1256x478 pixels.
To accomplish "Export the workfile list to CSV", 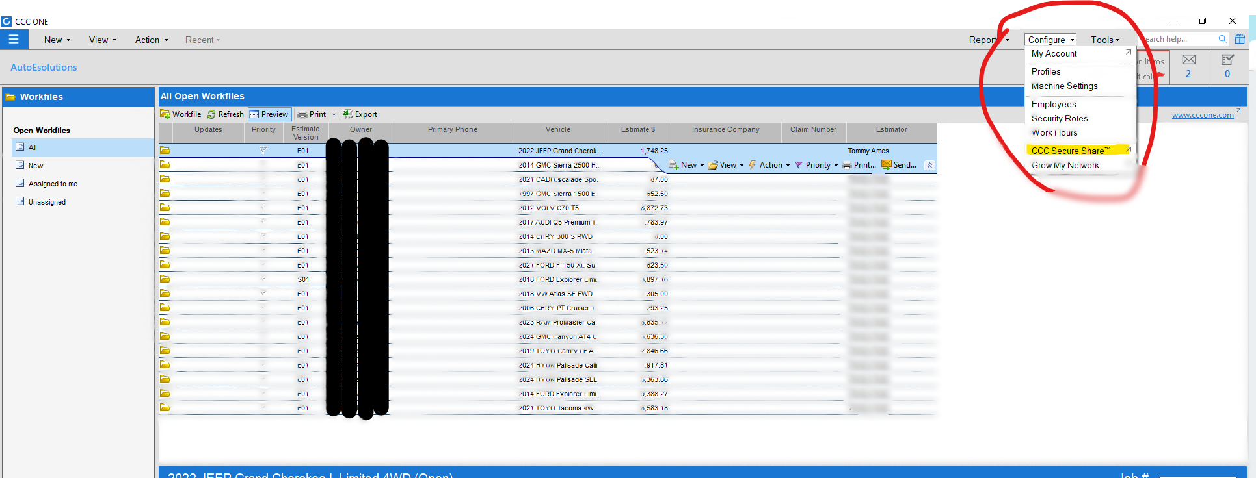I will (360, 114).
